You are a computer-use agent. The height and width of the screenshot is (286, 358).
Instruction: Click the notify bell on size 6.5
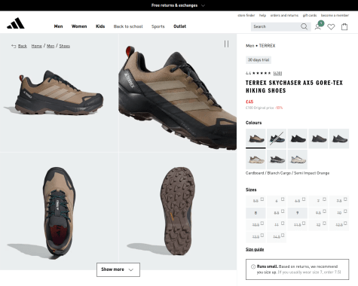coord(304,199)
